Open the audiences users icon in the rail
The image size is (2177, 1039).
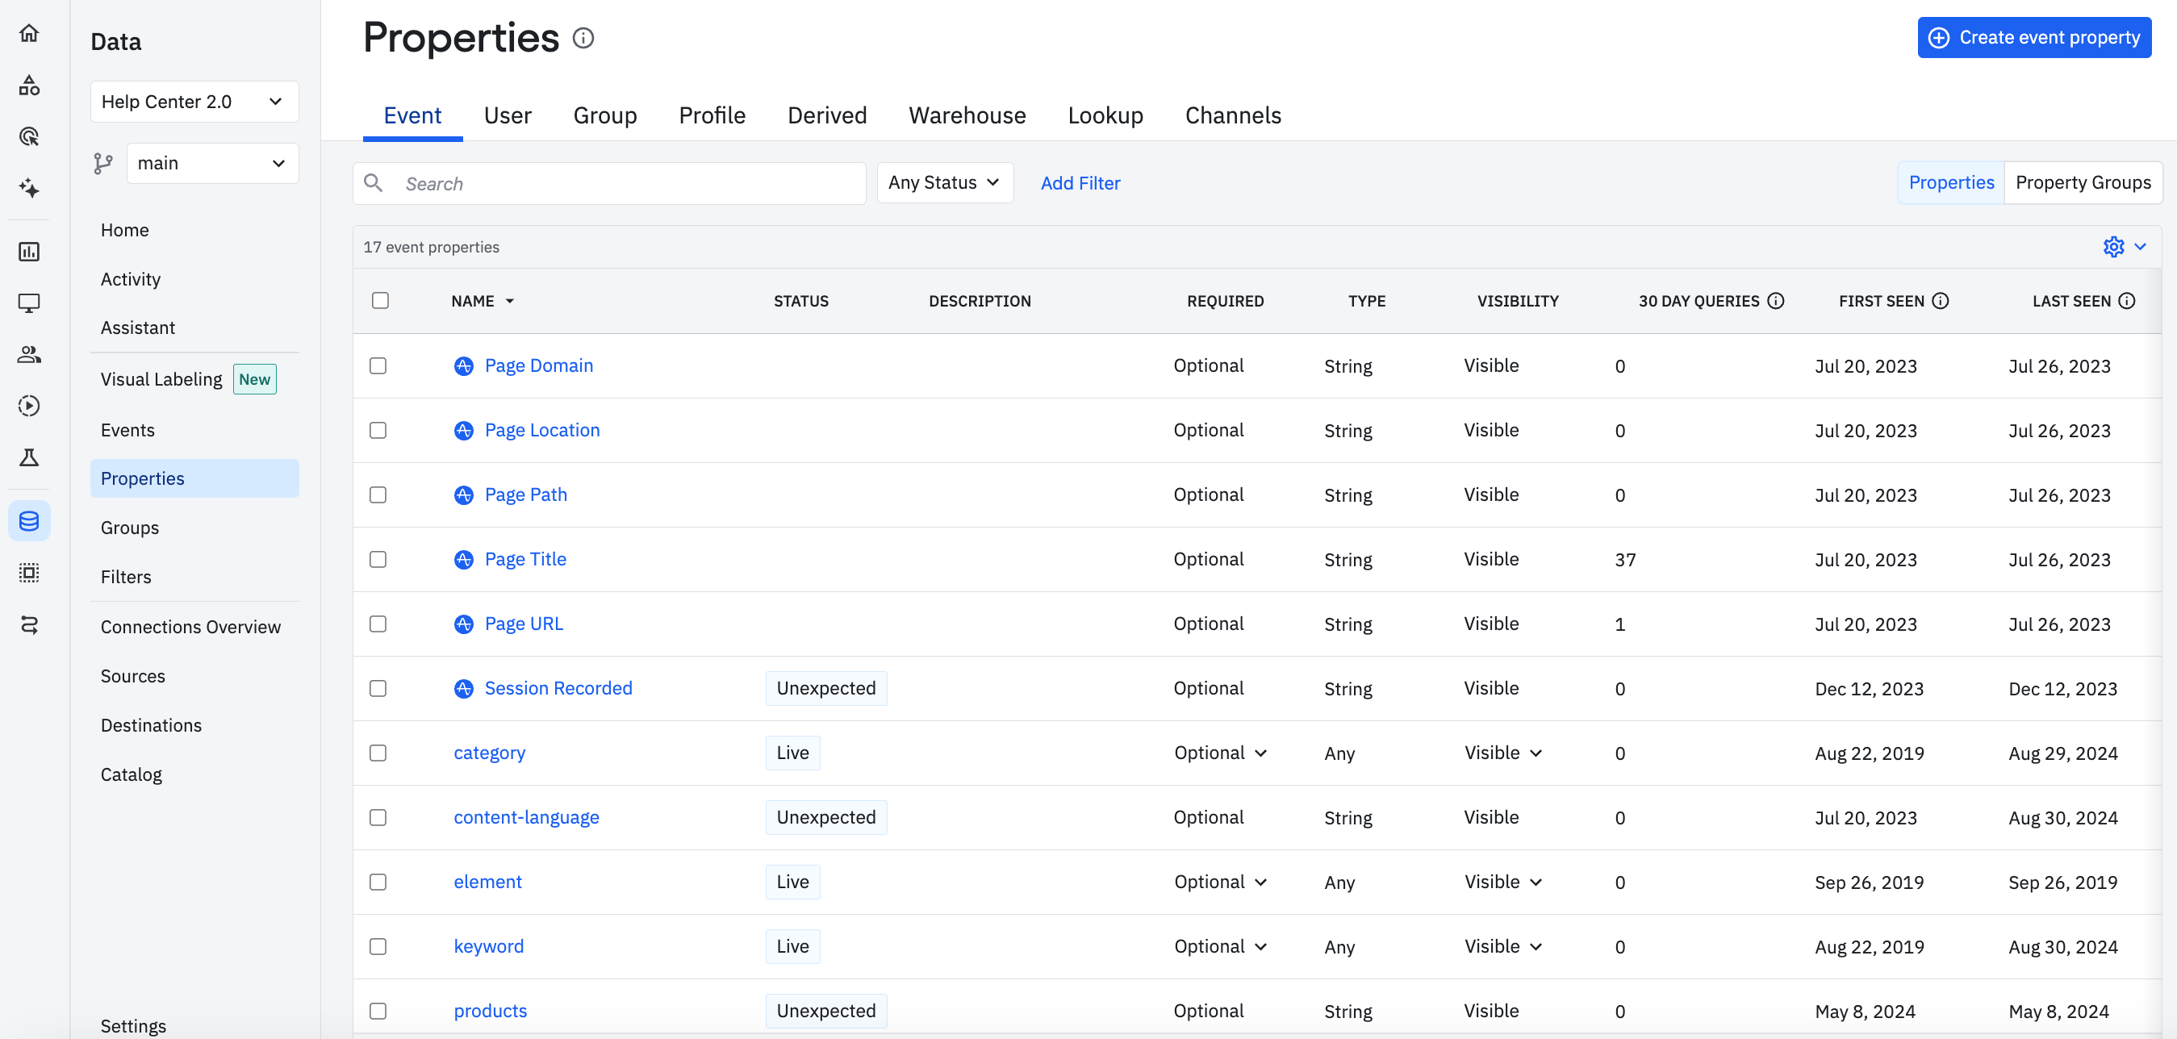[31, 355]
